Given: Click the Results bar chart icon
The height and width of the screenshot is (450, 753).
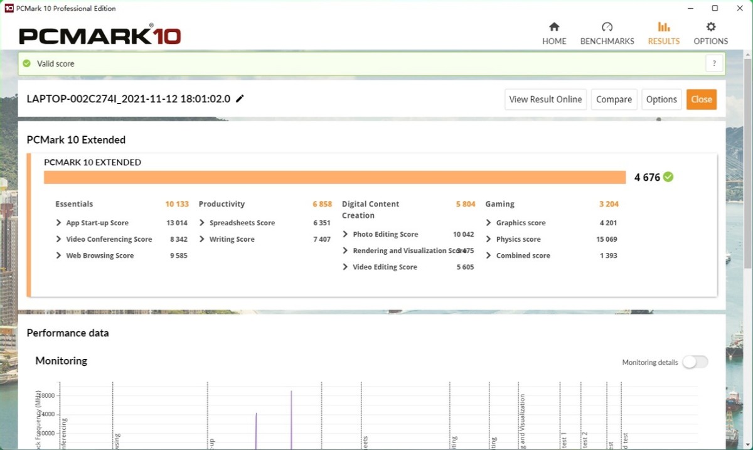Looking at the screenshot, I should 663,27.
